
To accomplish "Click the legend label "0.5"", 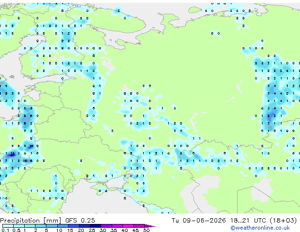I will tap(17, 230).
